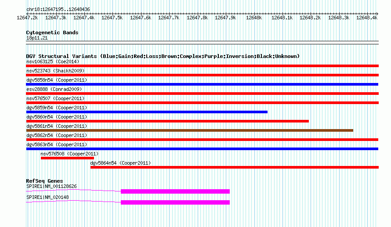The height and width of the screenshot is (227, 391).
Task: Select the nsv523743 (Shaikh2009) variant label
Action: pyautogui.click(x=55, y=71)
